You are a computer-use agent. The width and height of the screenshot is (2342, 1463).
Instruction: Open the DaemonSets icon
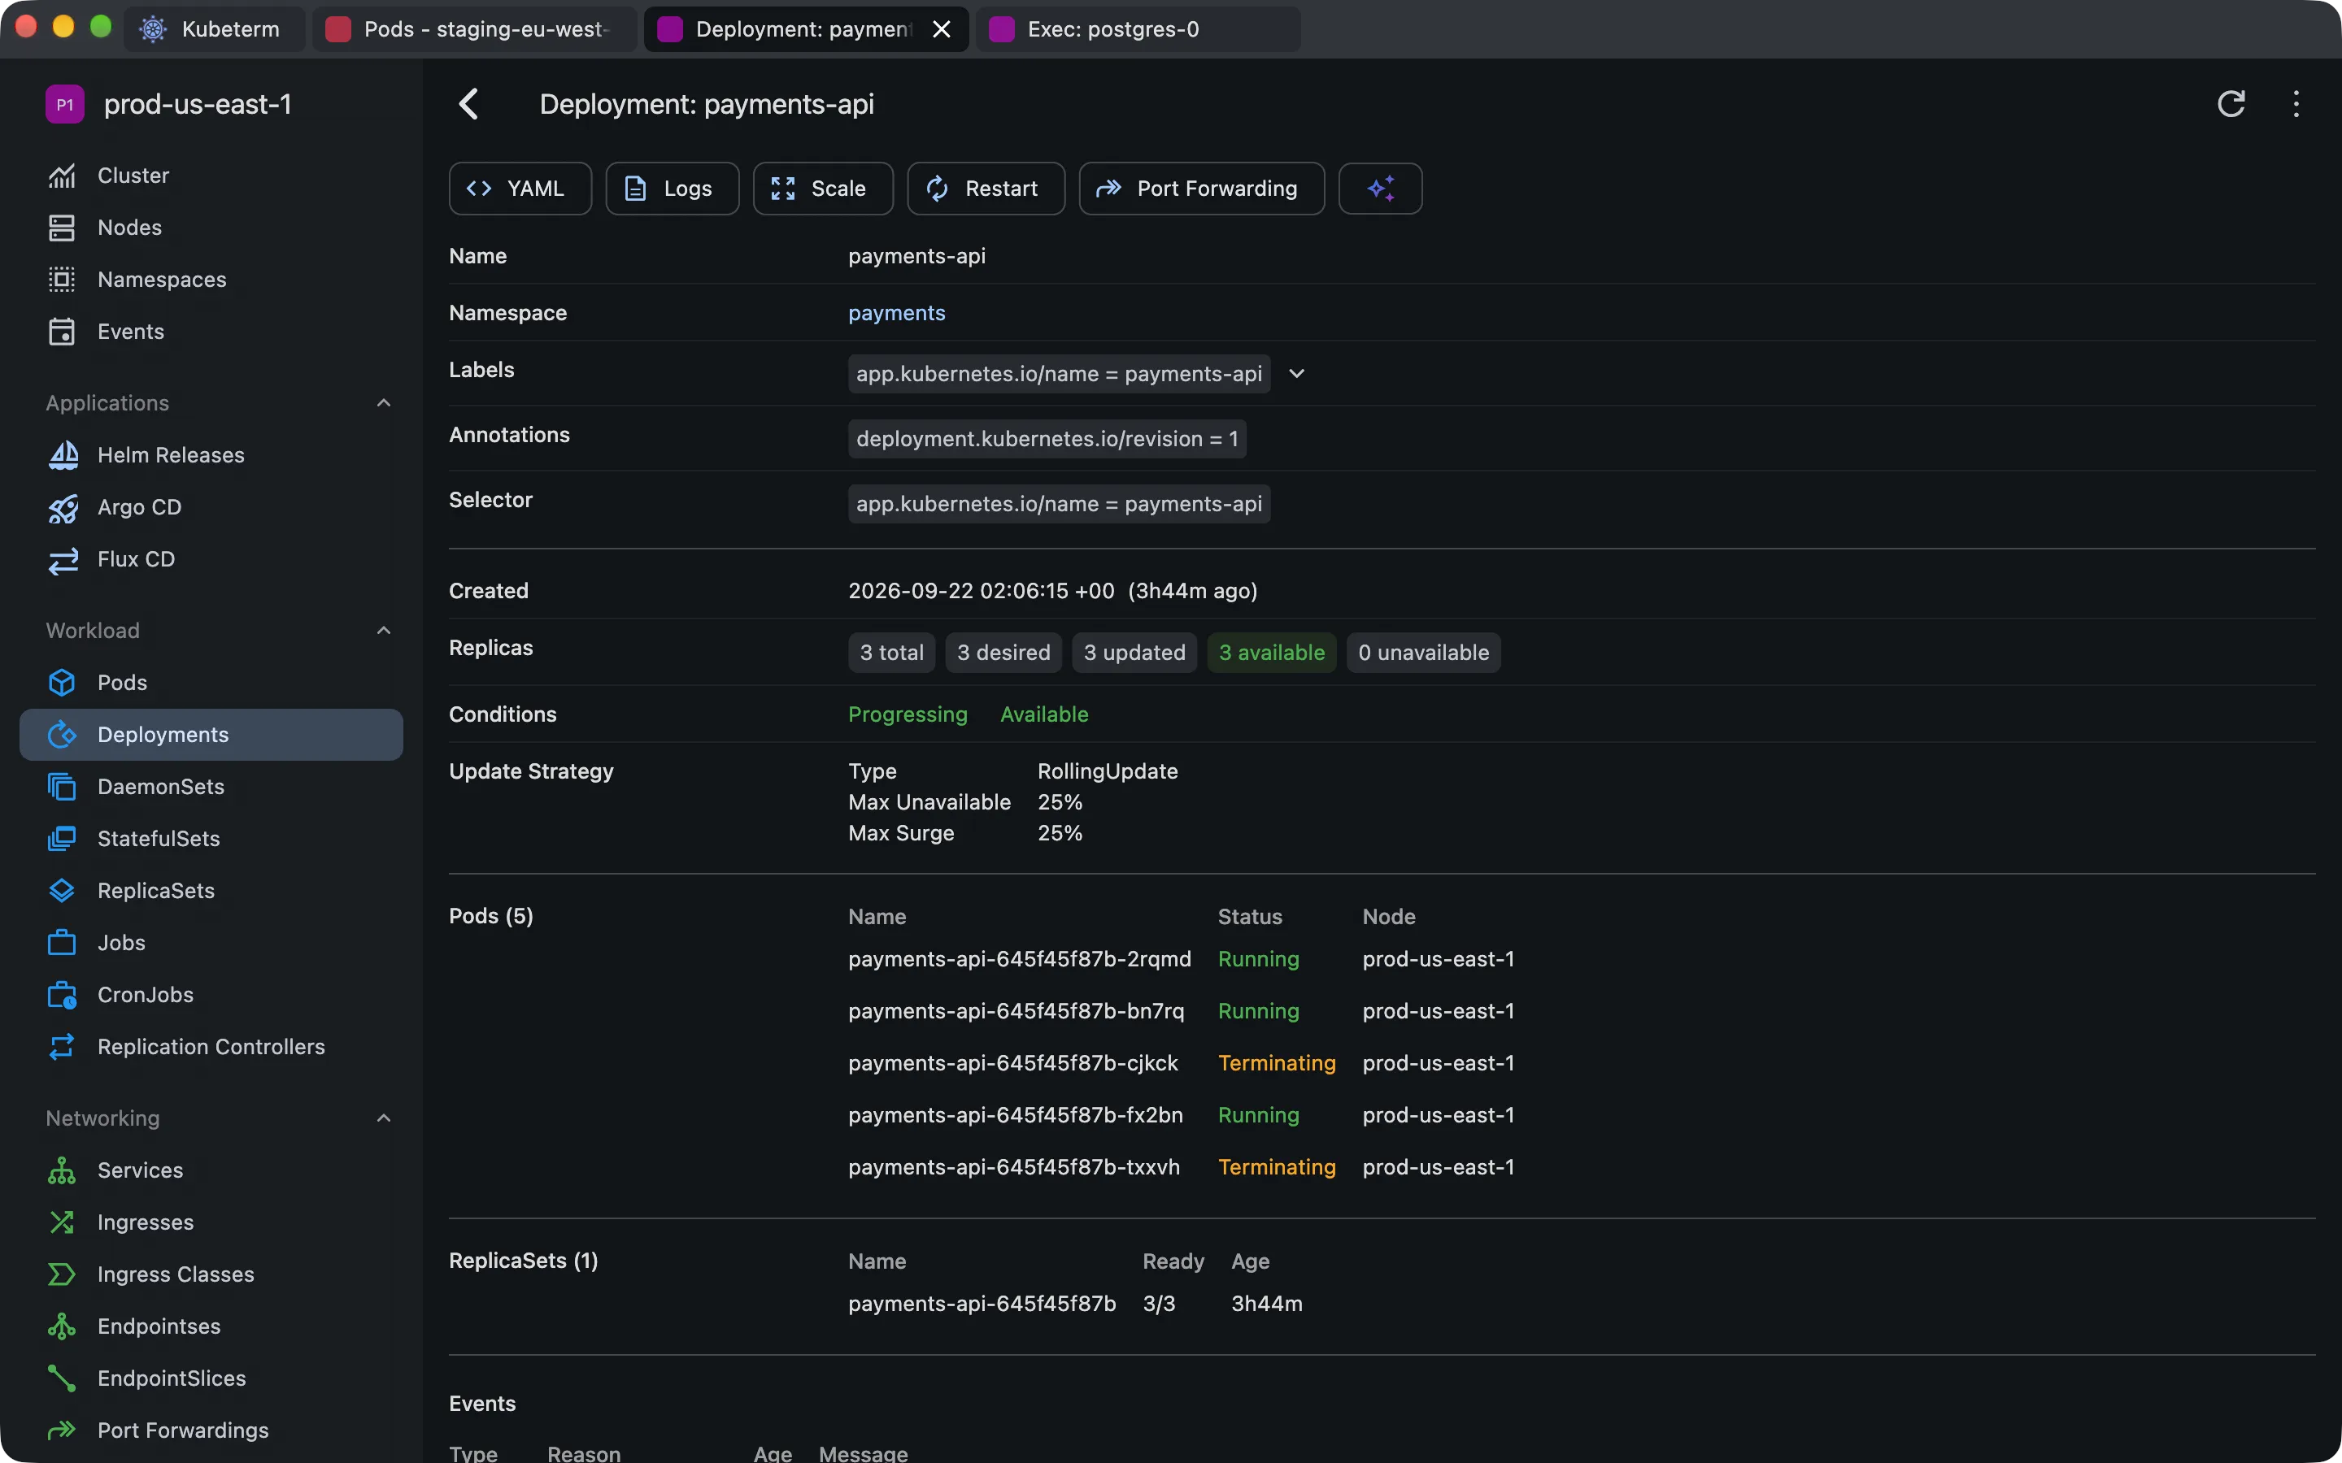pos(62,787)
